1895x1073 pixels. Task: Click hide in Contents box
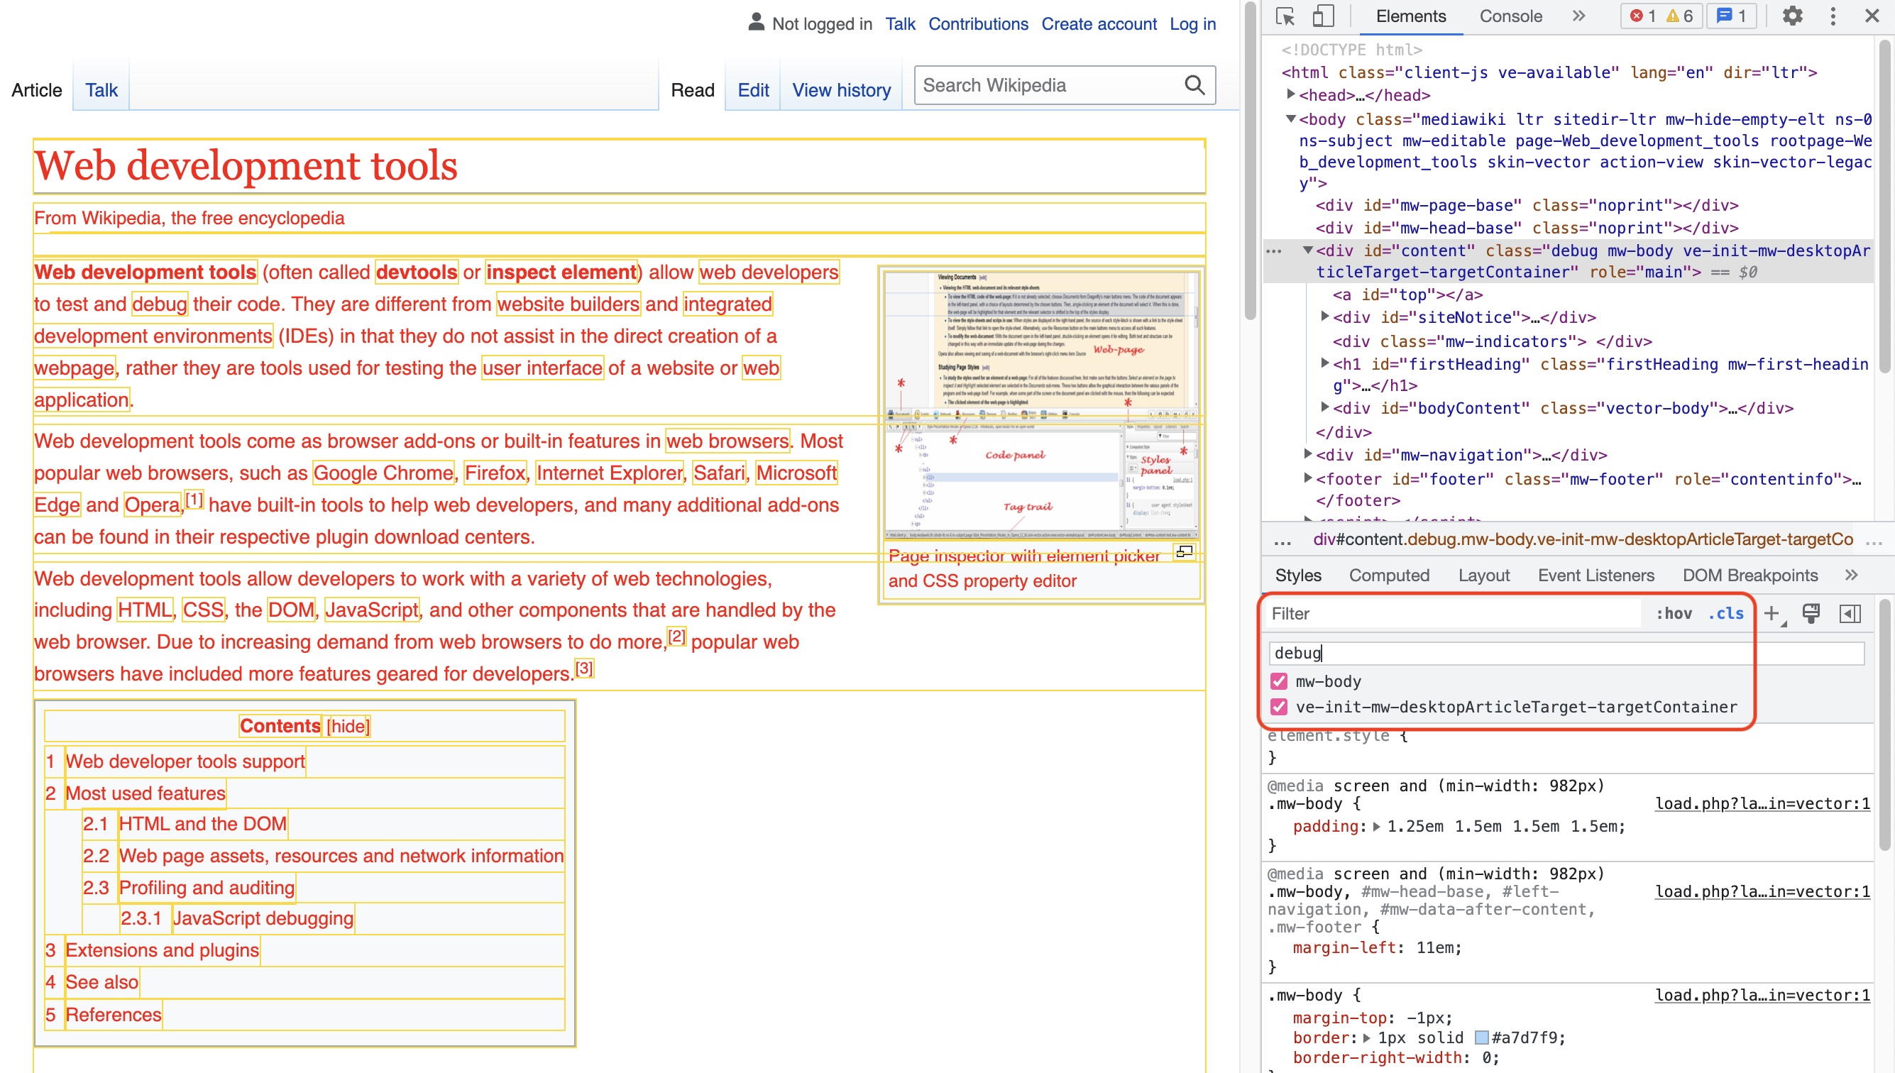coord(348,726)
